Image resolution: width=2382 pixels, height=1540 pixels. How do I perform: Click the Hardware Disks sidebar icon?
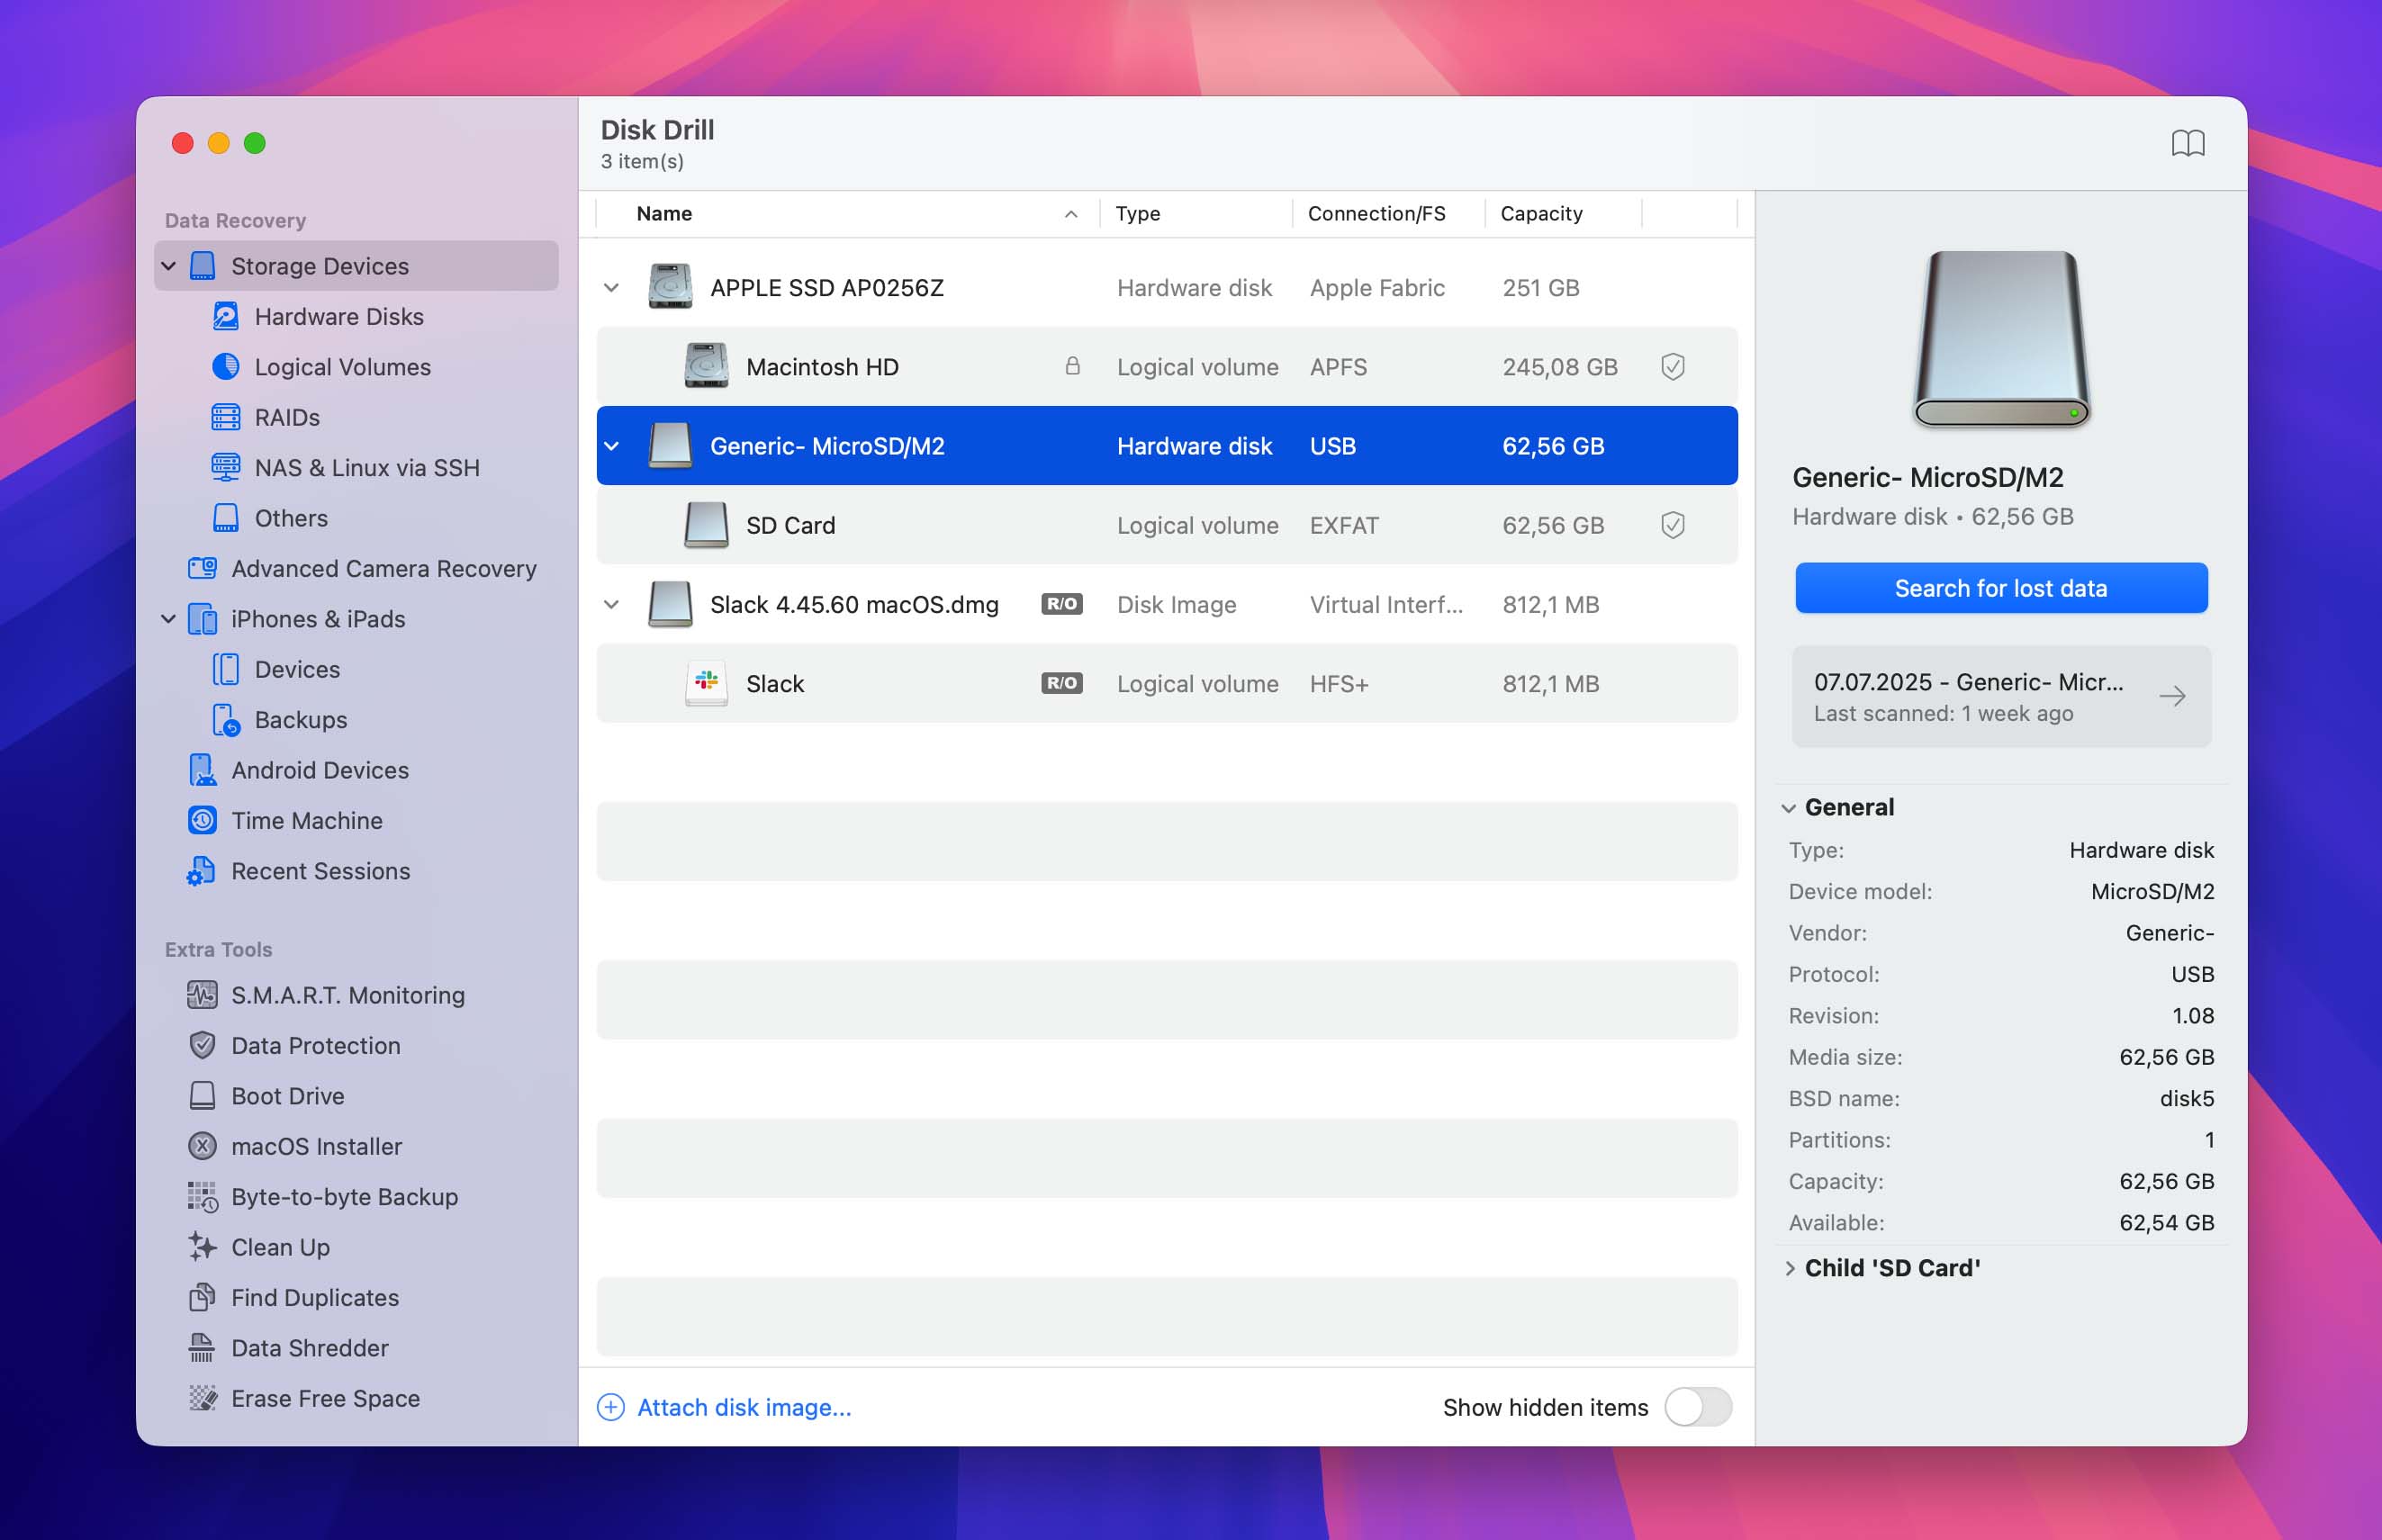(x=226, y=316)
